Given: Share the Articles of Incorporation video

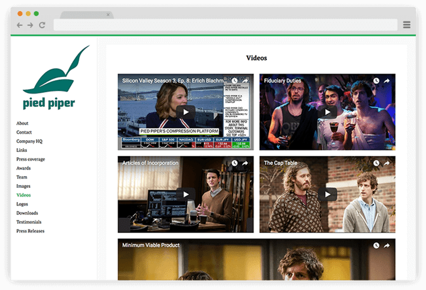Looking at the screenshot, I should point(245,163).
